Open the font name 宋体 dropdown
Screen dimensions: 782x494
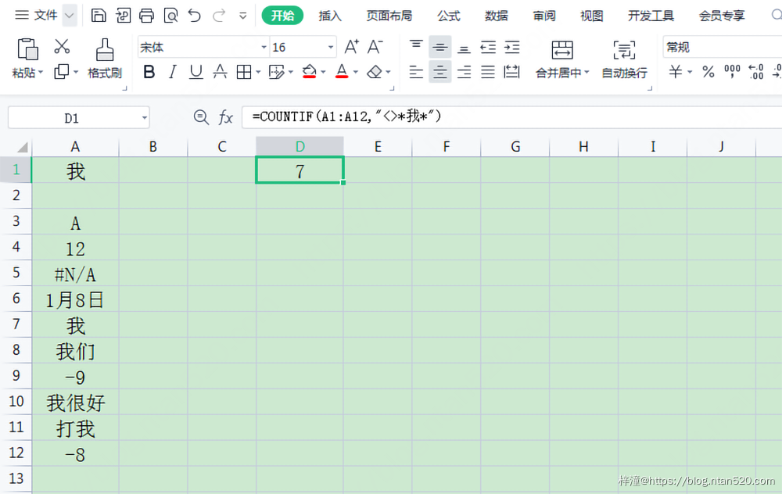tap(264, 48)
